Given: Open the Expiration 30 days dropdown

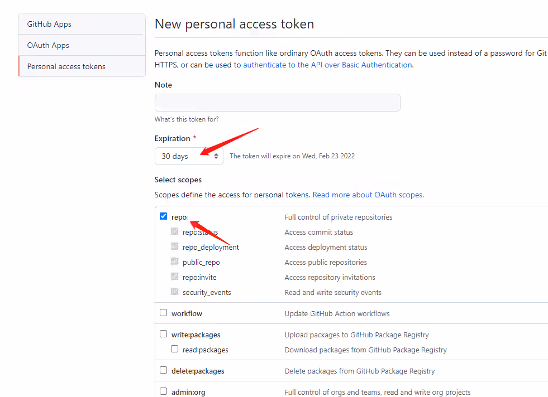Looking at the screenshot, I should [x=189, y=156].
